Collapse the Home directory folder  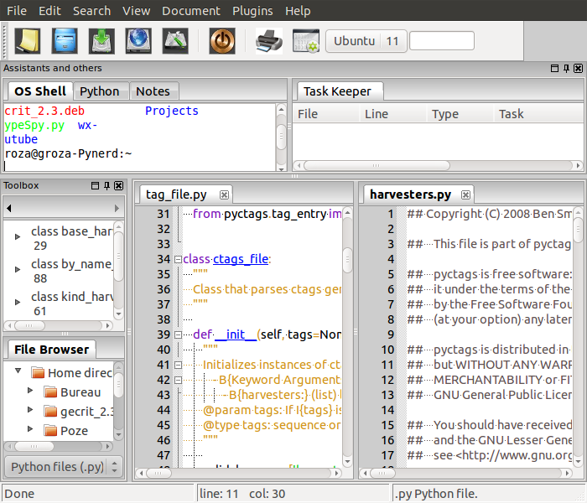click(18, 371)
